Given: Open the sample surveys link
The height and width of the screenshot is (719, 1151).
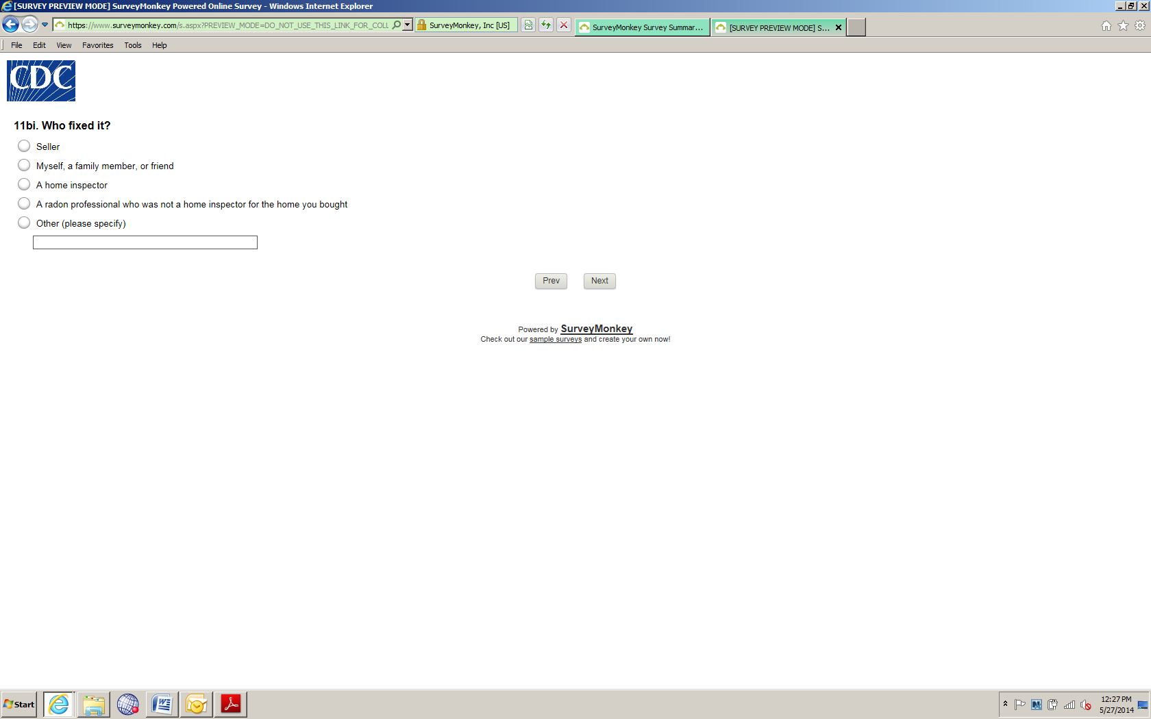Looking at the screenshot, I should pos(556,340).
